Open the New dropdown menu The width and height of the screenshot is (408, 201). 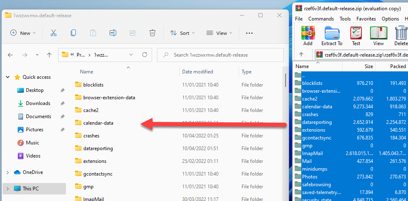(x=23, y=33)
